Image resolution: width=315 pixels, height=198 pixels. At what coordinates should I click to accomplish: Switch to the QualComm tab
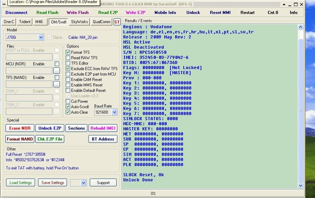coord(101,22)
